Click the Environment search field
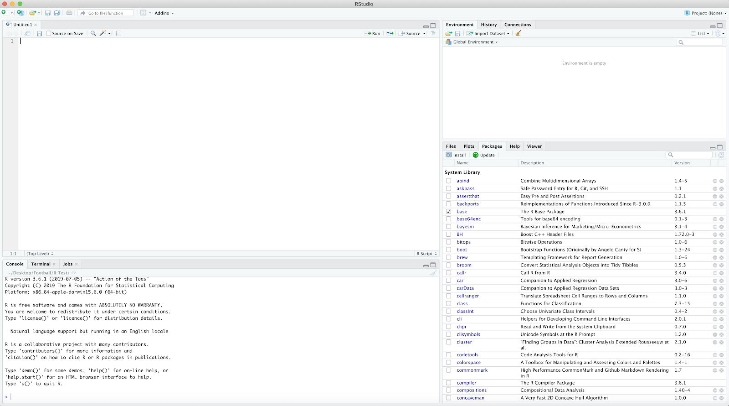729x406 pixels. click(x=699, y=42)
